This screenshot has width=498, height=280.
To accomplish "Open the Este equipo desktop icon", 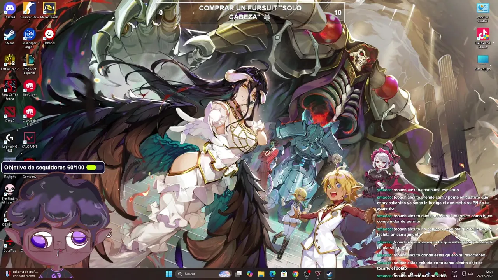I will click(482, 62).
